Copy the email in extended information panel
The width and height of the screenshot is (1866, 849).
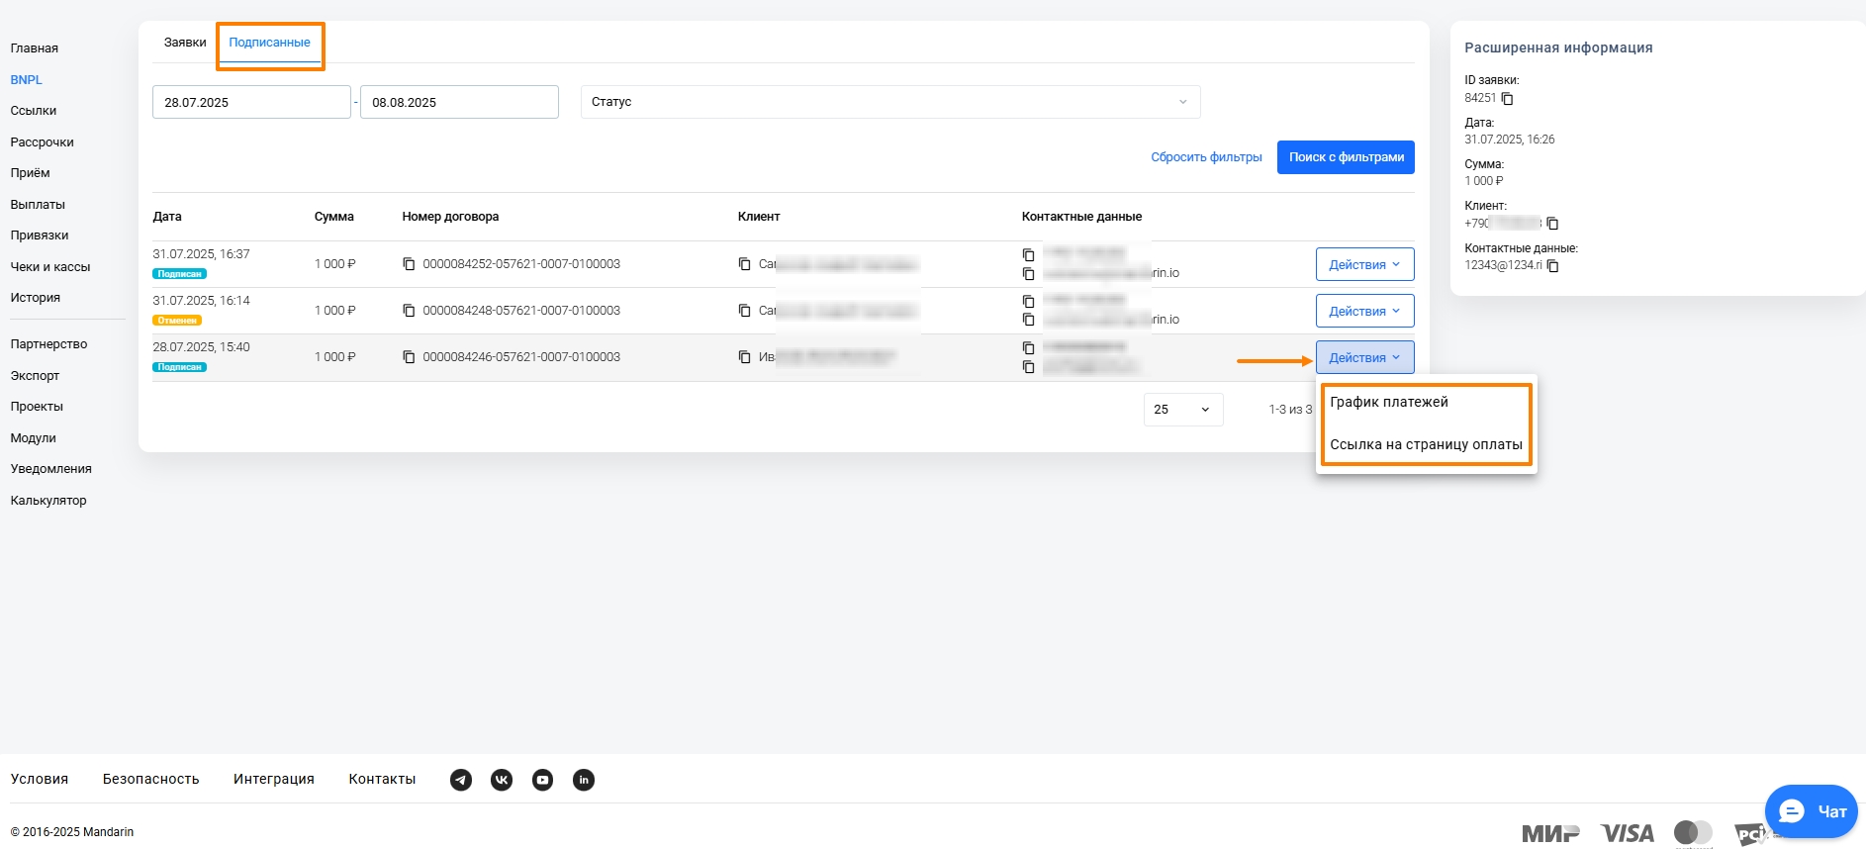[x=1552, y=266]
